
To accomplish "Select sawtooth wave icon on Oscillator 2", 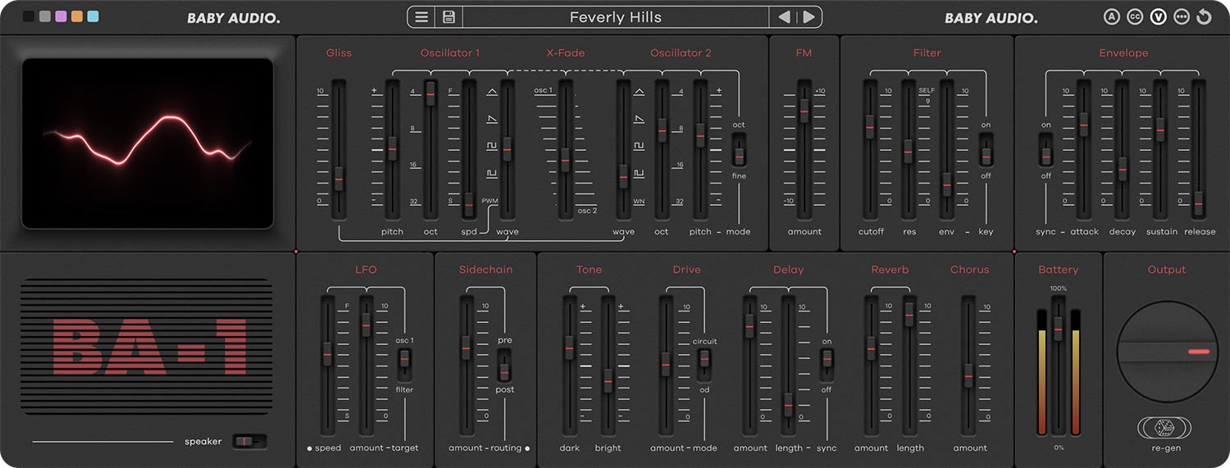I will (x=639, y=120).
